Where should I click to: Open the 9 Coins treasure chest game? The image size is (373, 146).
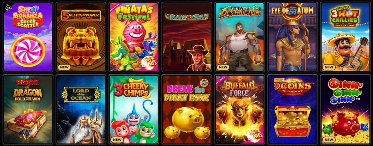click(292, 109)
